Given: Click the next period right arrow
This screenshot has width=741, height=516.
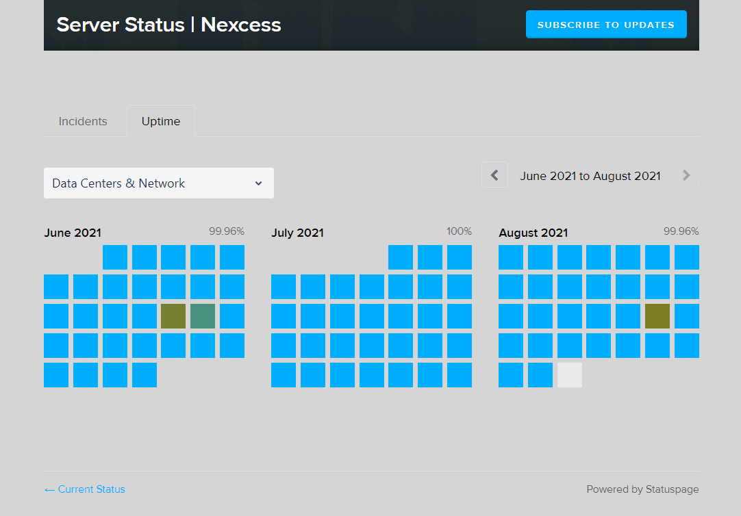Looking at the screenshot, I should [686, 175].
